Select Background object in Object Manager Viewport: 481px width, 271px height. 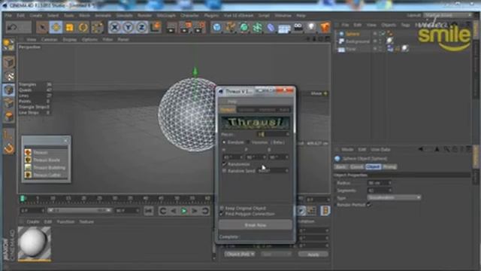358,41
